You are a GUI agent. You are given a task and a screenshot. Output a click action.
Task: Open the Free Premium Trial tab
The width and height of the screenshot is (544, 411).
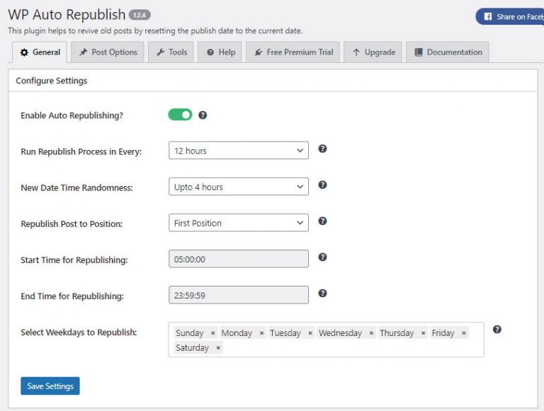293,52
